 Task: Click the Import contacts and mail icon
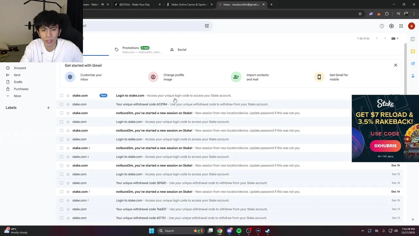[x=236, y=77]
